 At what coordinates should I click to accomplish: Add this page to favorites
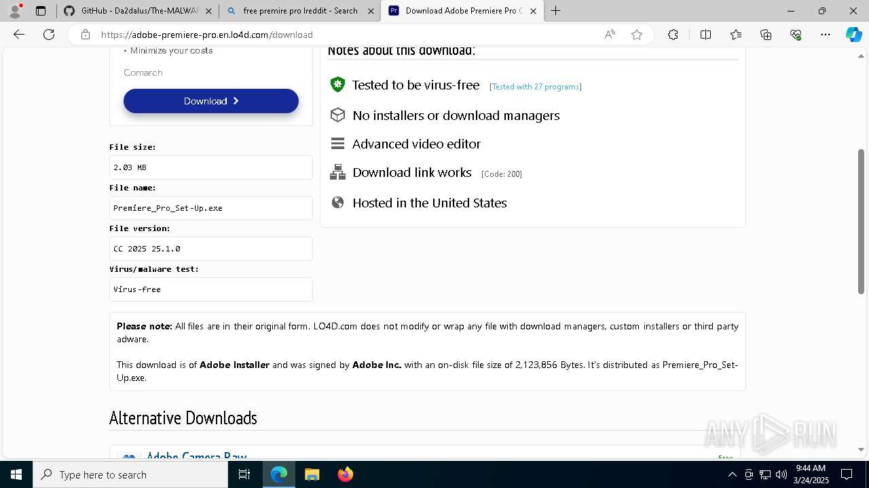click(637, 35)
